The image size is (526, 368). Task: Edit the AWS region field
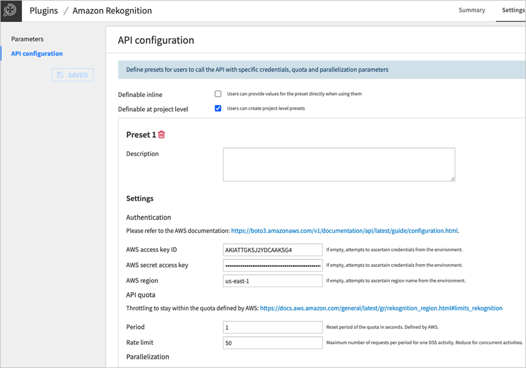pyautogui.click(x=273, y=281)
